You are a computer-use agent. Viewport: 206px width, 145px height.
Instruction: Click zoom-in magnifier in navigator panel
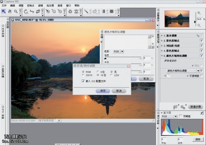(x=199, y=13)
